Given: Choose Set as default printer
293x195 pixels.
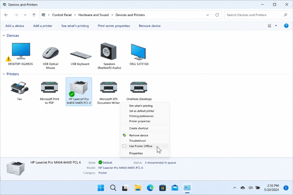Looking at the screenshot, I should (x=142, y=111).
